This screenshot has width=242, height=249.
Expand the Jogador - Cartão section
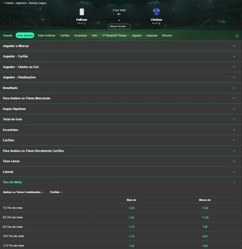(121, 56)
